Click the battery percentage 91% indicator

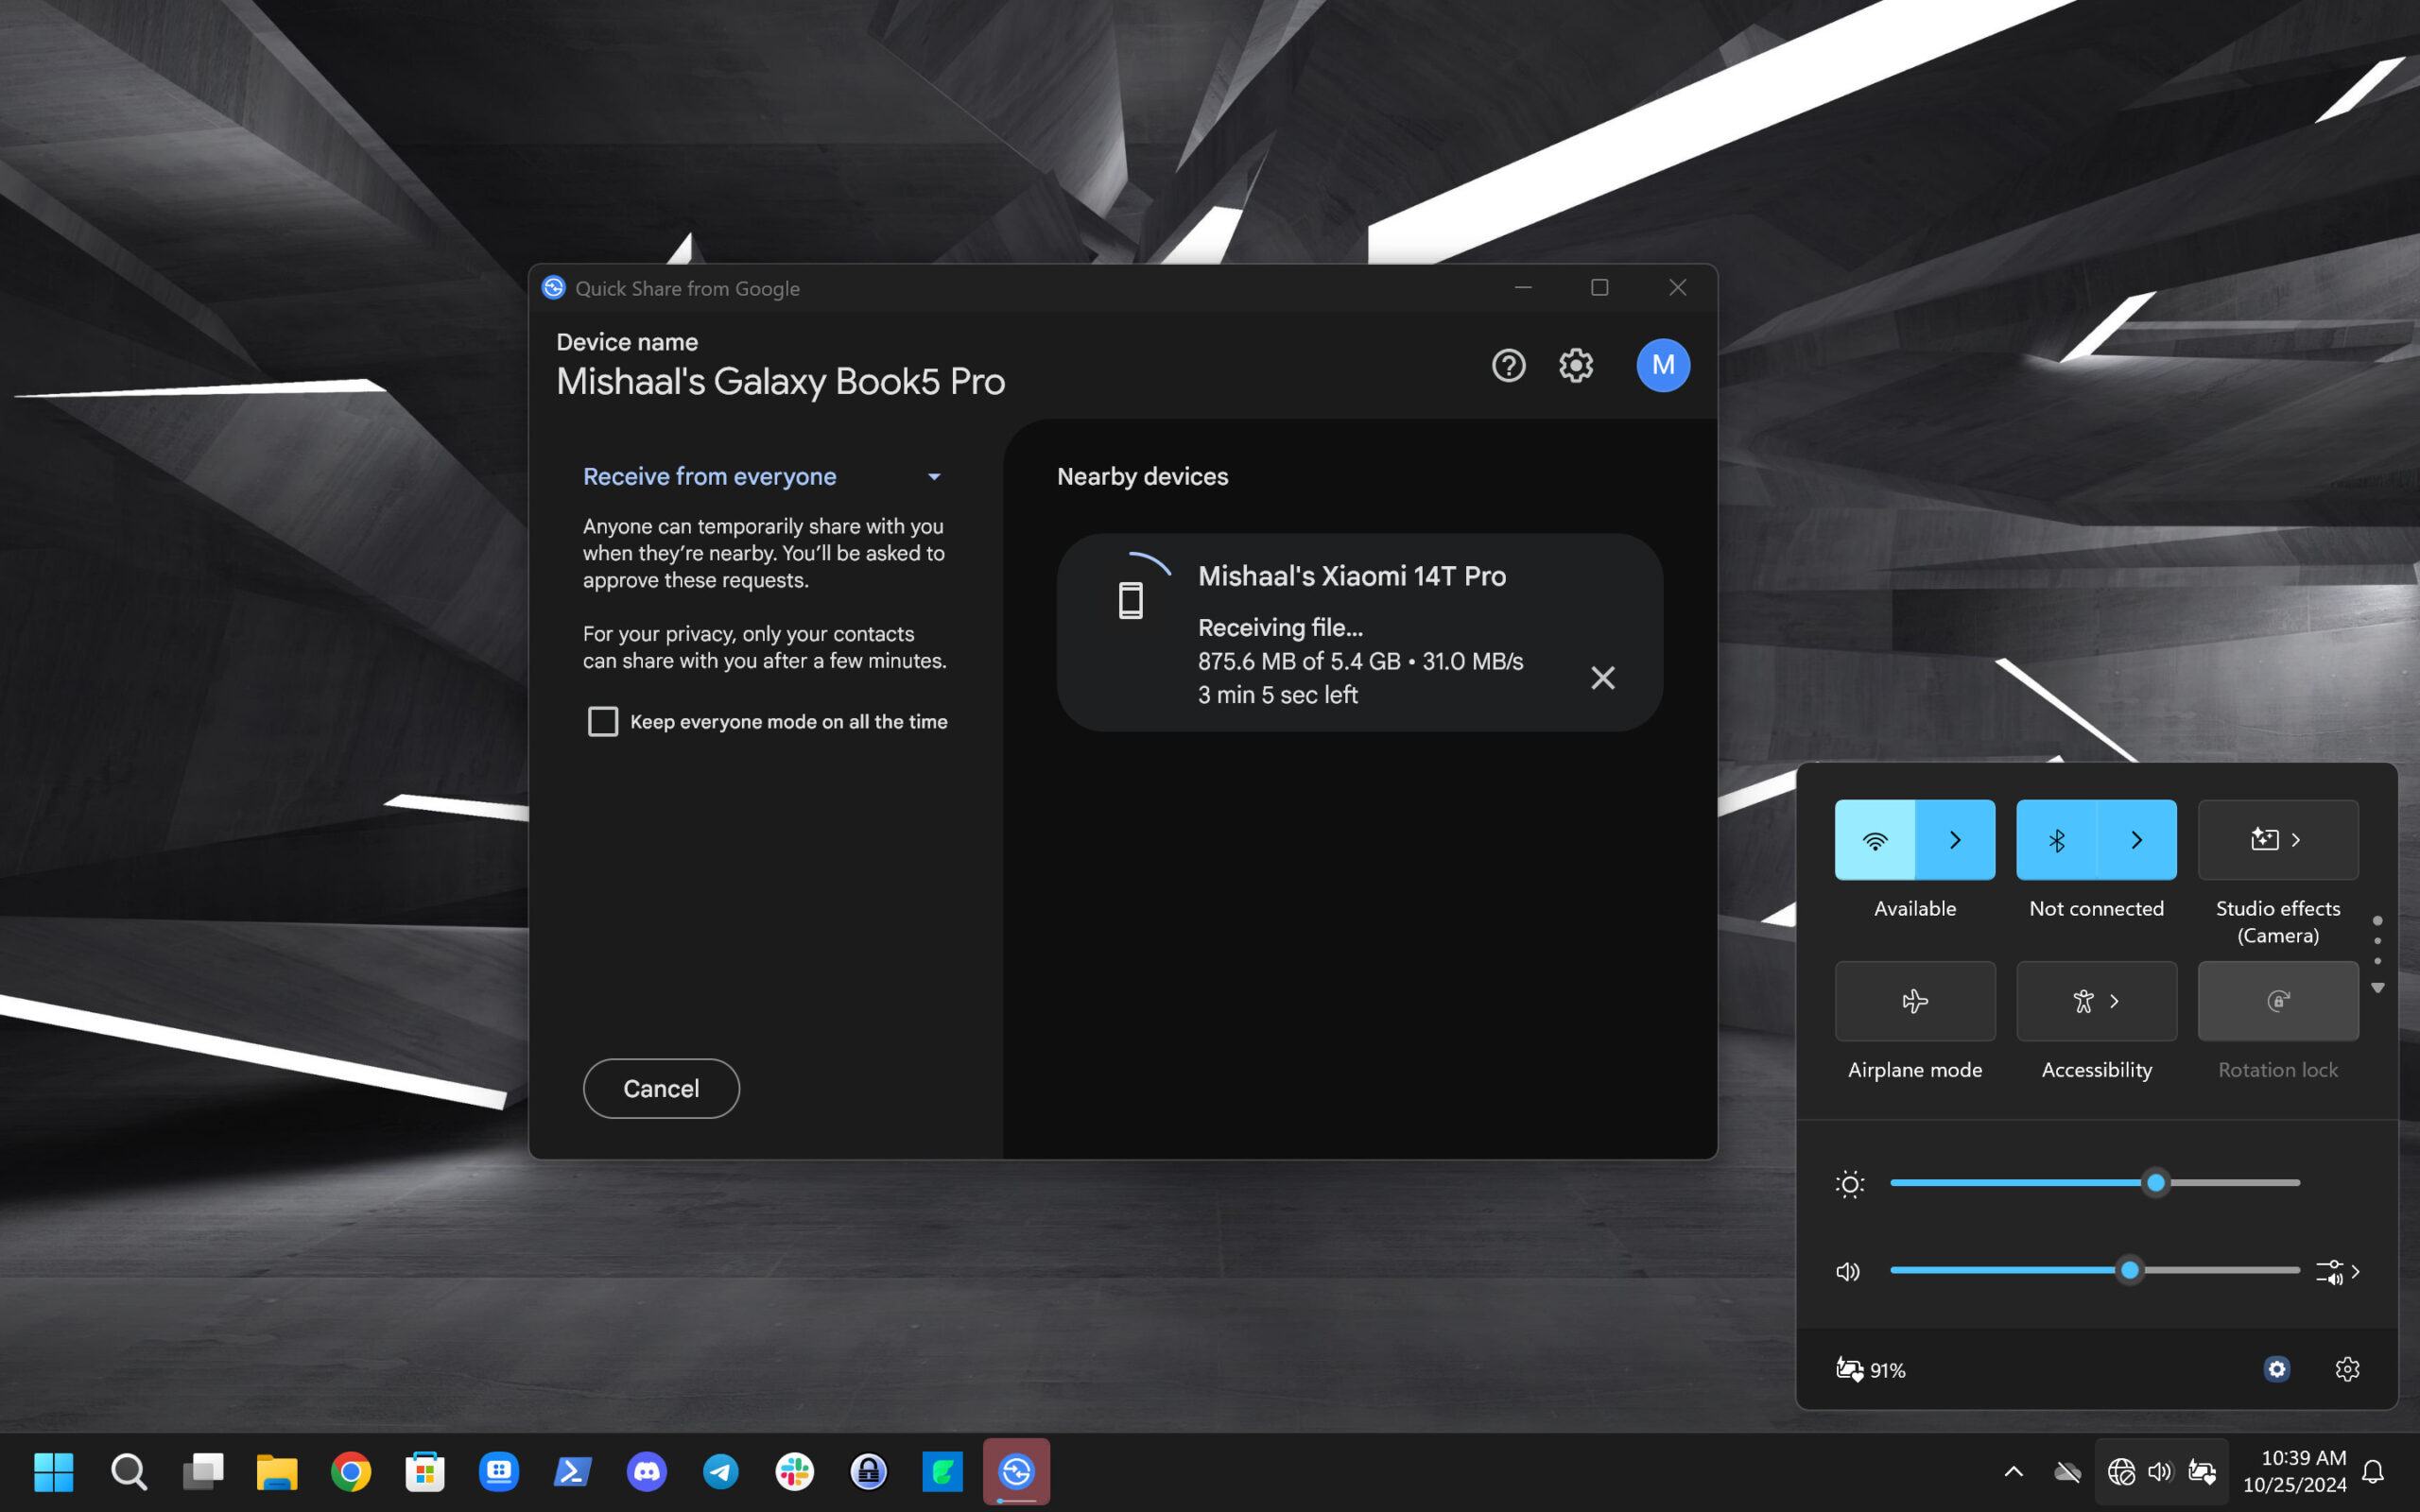tap(1873, 1369)
